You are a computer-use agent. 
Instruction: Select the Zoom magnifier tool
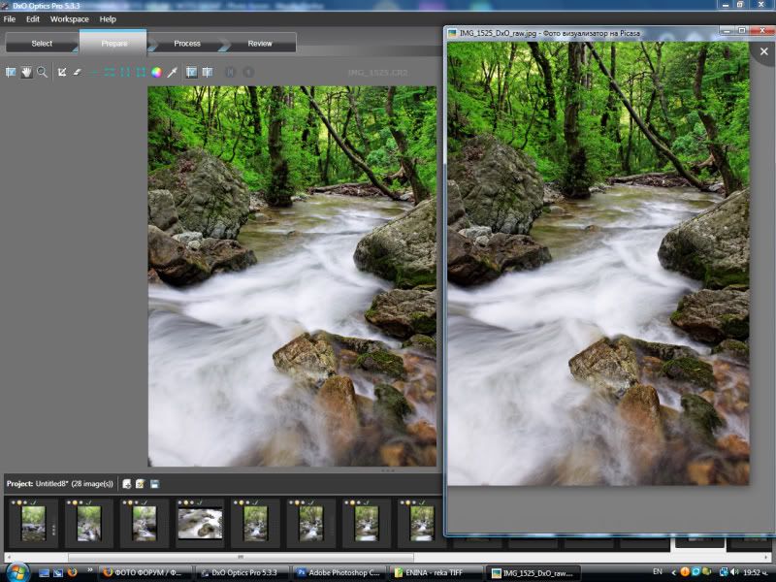pos(42,72)
